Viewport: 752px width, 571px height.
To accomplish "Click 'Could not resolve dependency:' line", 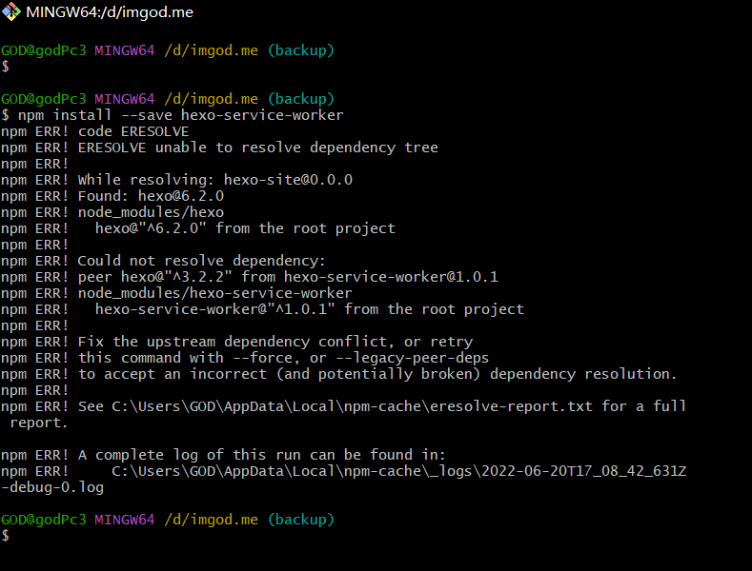I will pyautogui.click(x=201, y=261).
